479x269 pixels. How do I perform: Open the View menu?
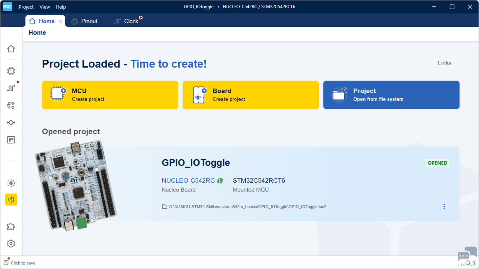click(x=45, y=7)
